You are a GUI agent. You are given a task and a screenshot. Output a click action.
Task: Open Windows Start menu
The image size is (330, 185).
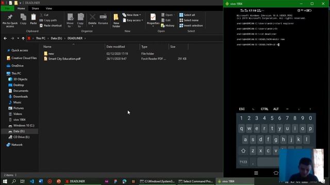[5, 181]
